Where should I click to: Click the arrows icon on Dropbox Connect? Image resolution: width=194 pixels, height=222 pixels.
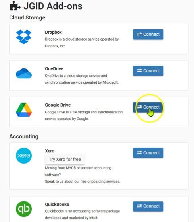coord(139,34)
